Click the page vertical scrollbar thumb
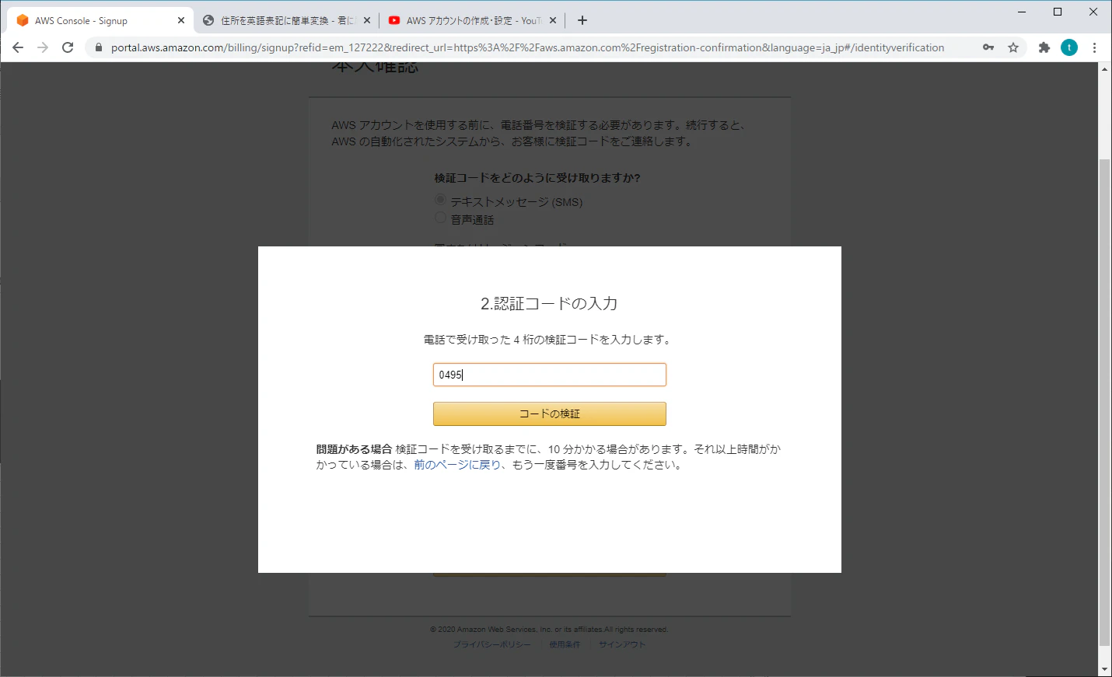Image resolution: width=1112 pixels, height=677 pixels. pos(1104,402)
